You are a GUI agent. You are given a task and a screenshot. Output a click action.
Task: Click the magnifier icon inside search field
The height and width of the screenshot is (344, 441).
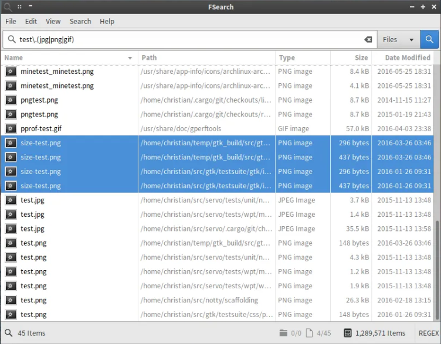coord(12,39)
